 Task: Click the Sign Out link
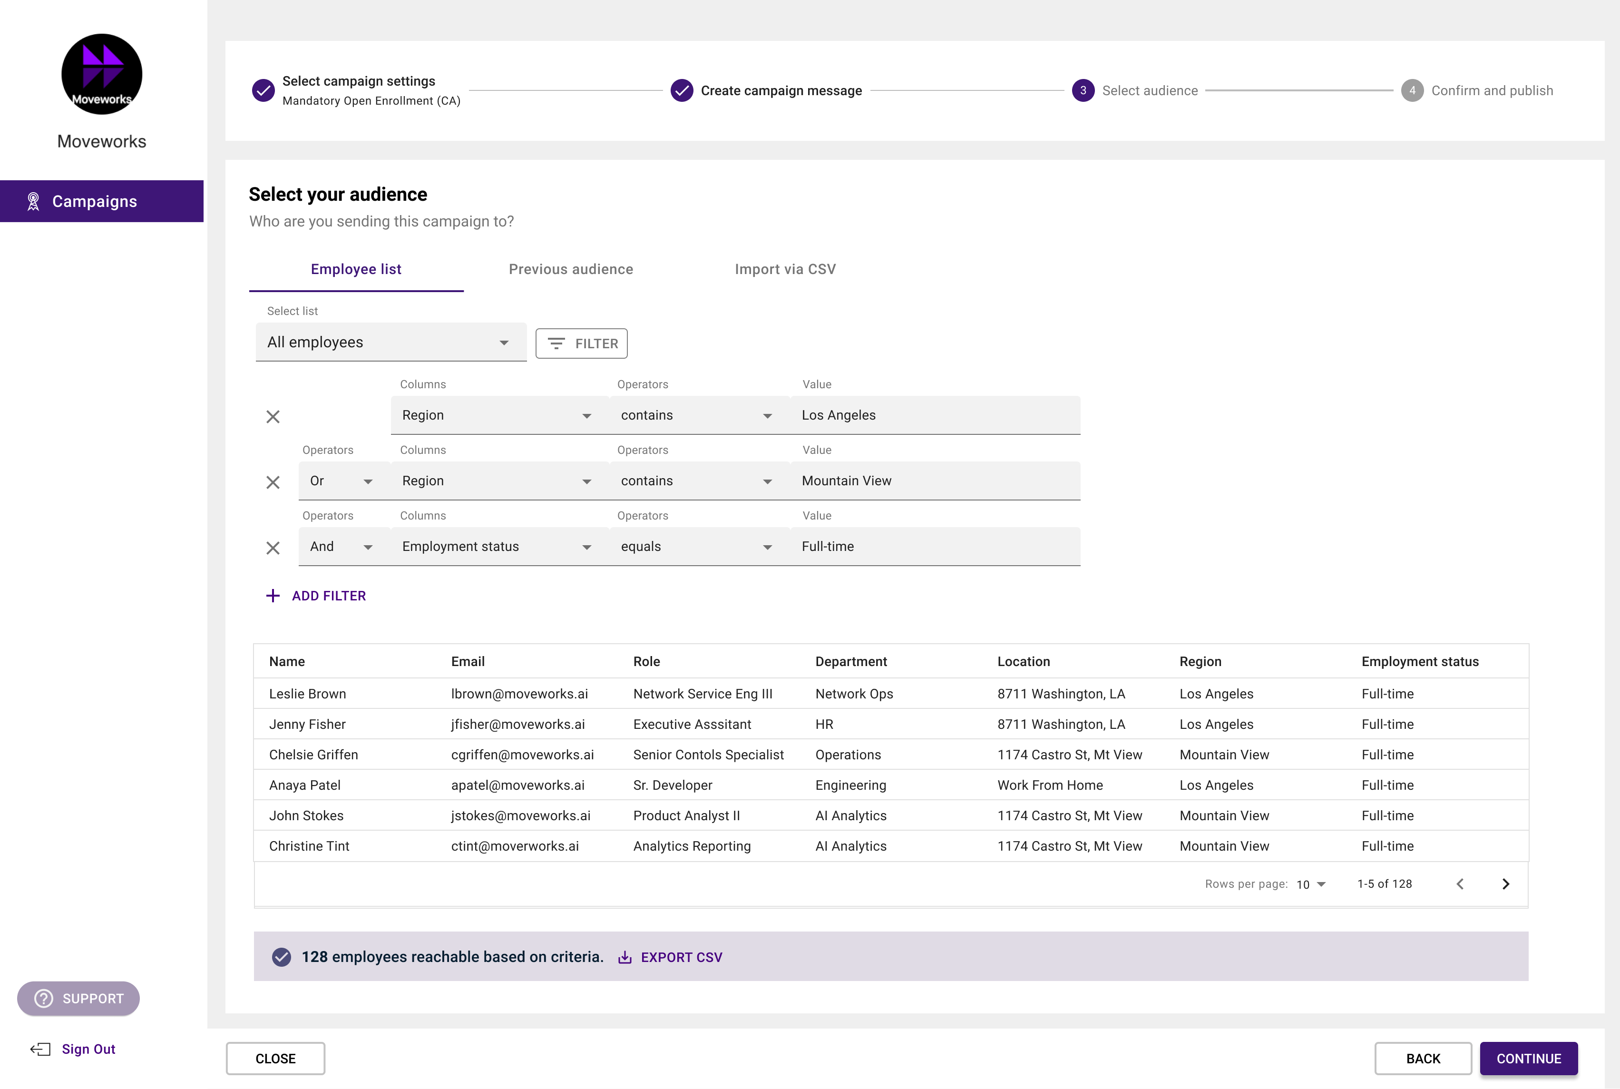[88, 1049]
